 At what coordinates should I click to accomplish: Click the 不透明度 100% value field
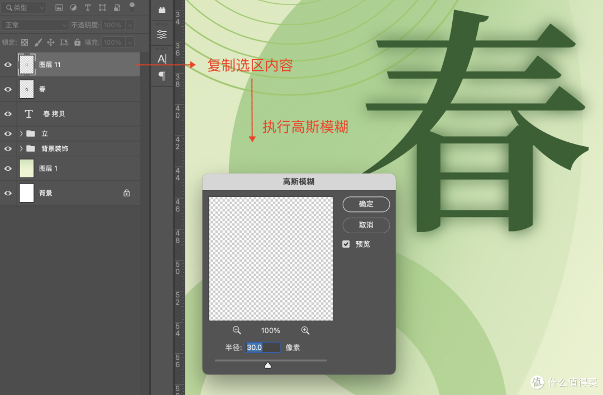click(x=113, y=25)
